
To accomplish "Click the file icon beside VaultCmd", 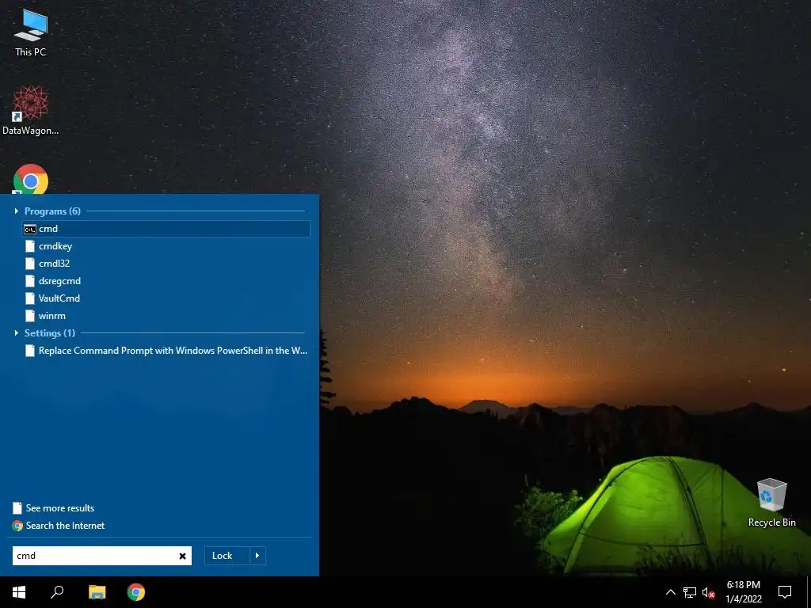I will click(x=30, y=298).
